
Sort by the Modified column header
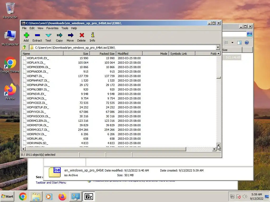click(129, 54)
